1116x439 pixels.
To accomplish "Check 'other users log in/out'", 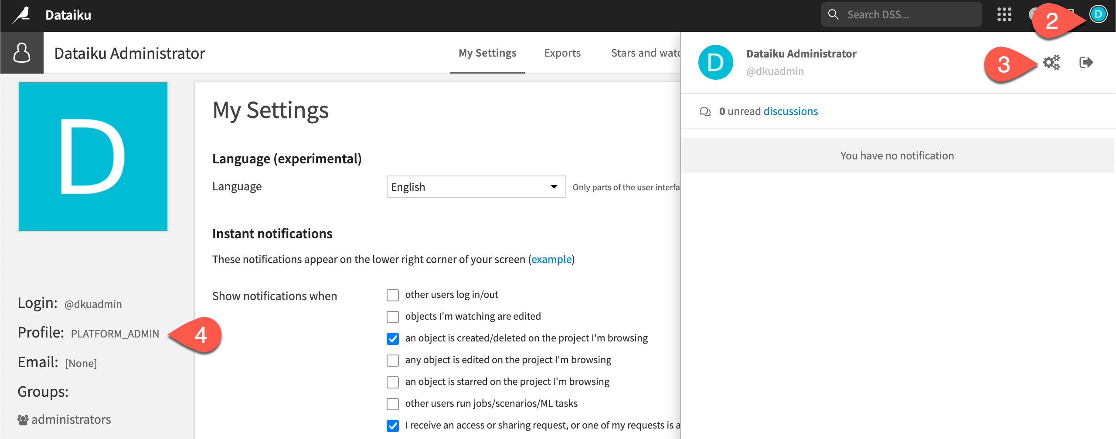I will (393, 295).
